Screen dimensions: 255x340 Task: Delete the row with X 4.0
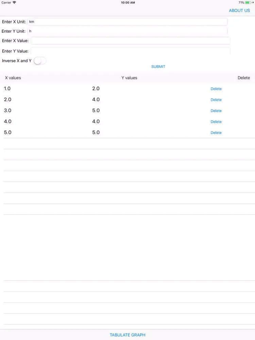pyautogui.click(x=216, y=122)
